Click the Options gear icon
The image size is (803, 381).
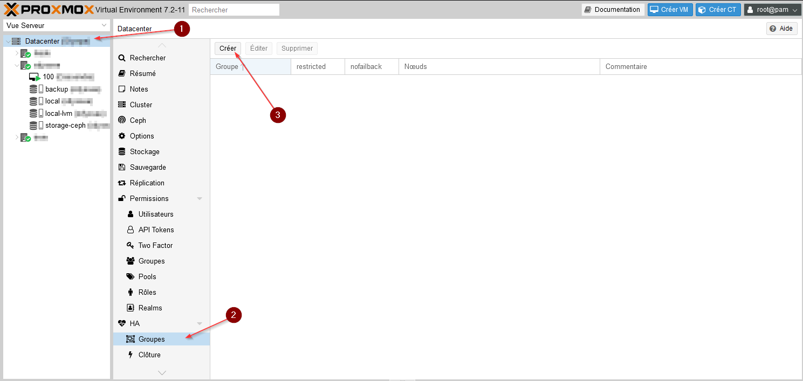[x=122, y=136]
